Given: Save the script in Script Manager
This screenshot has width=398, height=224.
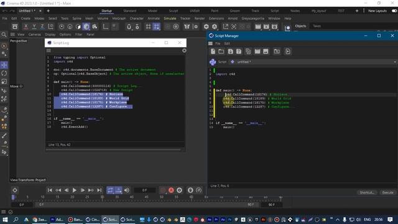Looking at the screenshot, I should click(x=231, y=52).
